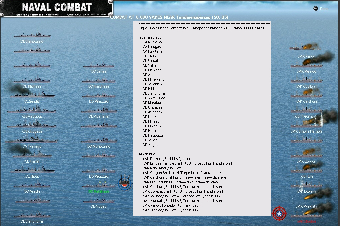Select the burning xAK Mernoo ship icon
The width and height of the screenshot is (340, 226).
tap(307, 63)
